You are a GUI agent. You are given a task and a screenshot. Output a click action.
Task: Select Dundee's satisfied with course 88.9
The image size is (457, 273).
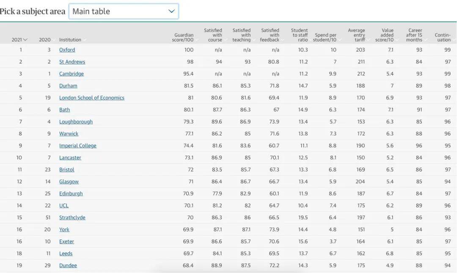click(217, 265)
